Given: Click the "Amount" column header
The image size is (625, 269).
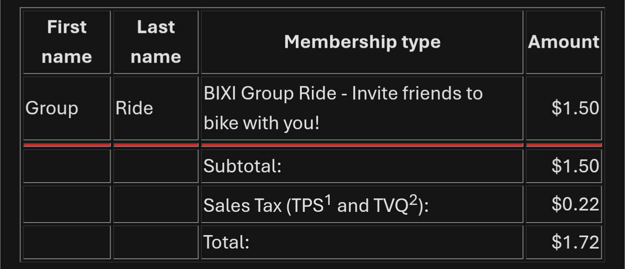Looking at the screenshot, I should [564, 42].
